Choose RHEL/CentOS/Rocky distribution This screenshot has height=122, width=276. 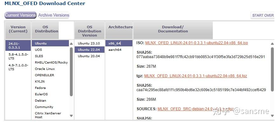coord(51,62)
